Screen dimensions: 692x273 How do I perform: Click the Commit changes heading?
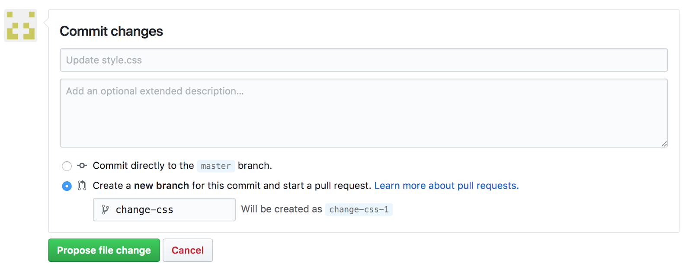[111, 32]
